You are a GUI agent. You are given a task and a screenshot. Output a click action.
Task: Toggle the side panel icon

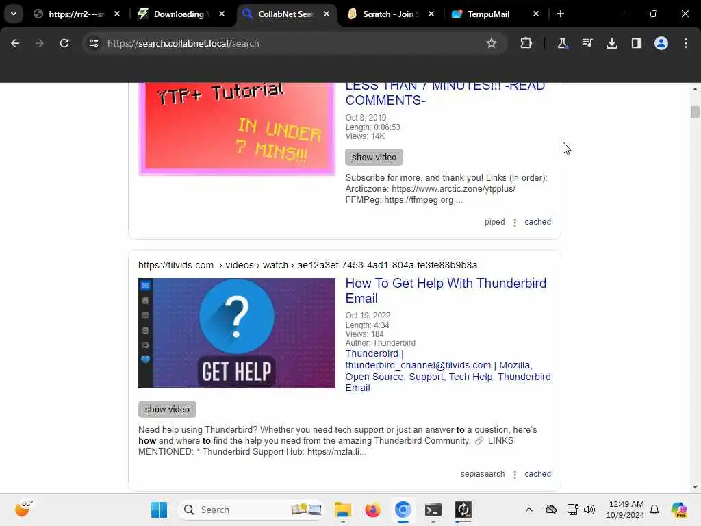636,43
